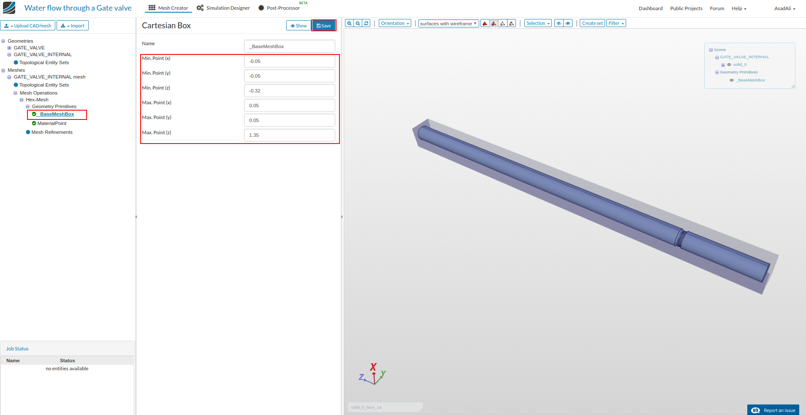The height and width of the screenshot is (415, 806).
Task: Click the Max. Point (y) field
Action: coord(290,120)
